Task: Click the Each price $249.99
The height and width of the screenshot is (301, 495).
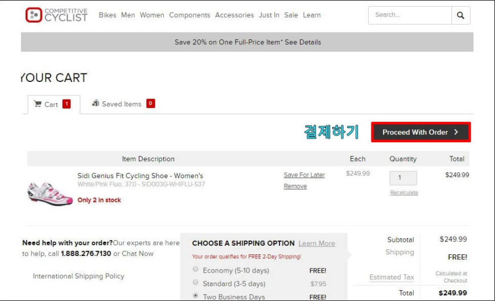Action: 358,174
